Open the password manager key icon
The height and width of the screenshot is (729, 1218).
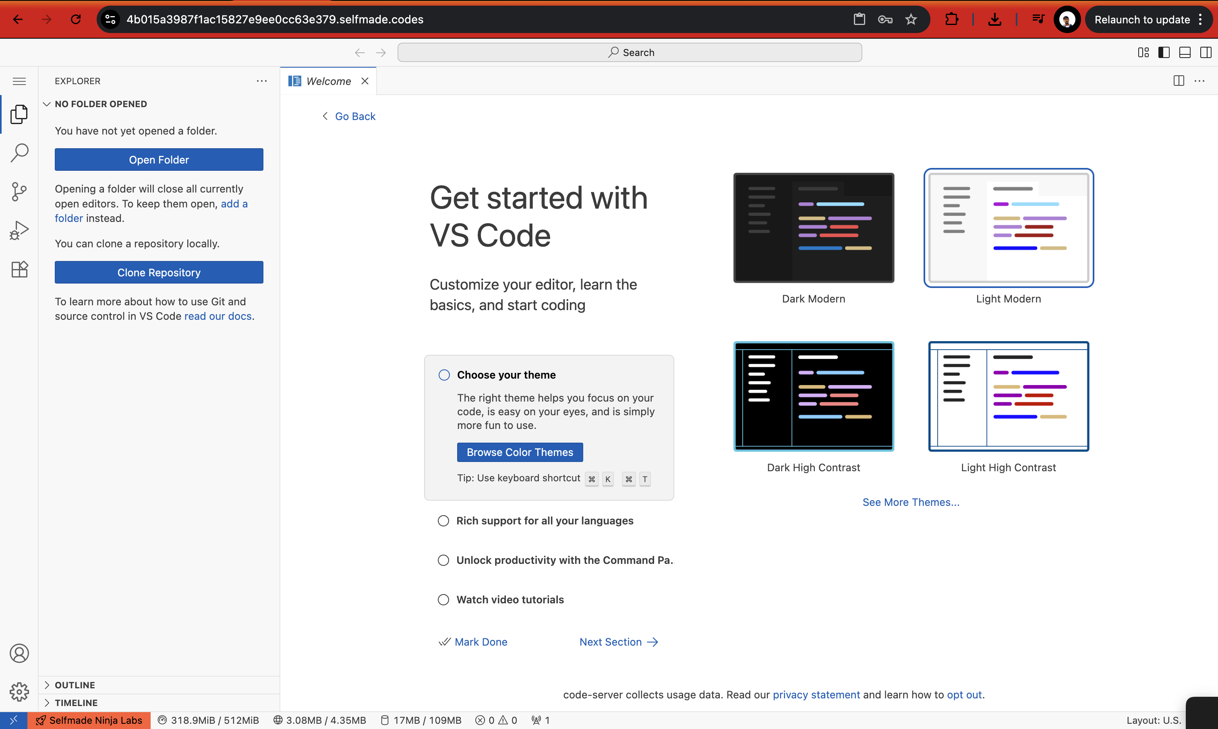(885, 19)
